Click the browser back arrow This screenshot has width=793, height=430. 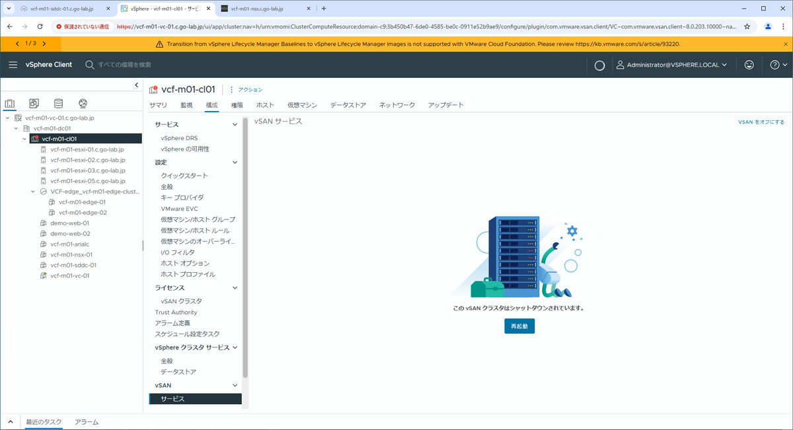pos(9,26)
